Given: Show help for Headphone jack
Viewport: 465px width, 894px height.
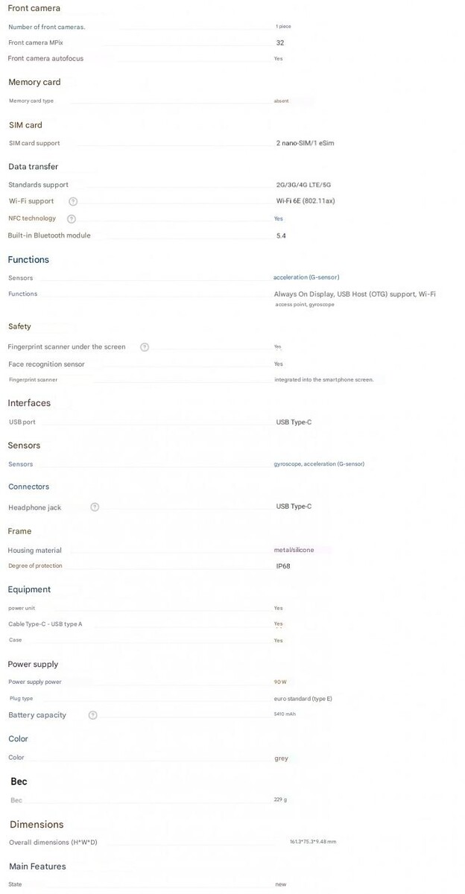Looking at the screenshot, I should click(95, 507).
